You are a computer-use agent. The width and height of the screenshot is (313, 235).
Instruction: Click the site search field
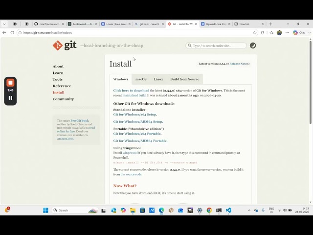coord(216,46)
